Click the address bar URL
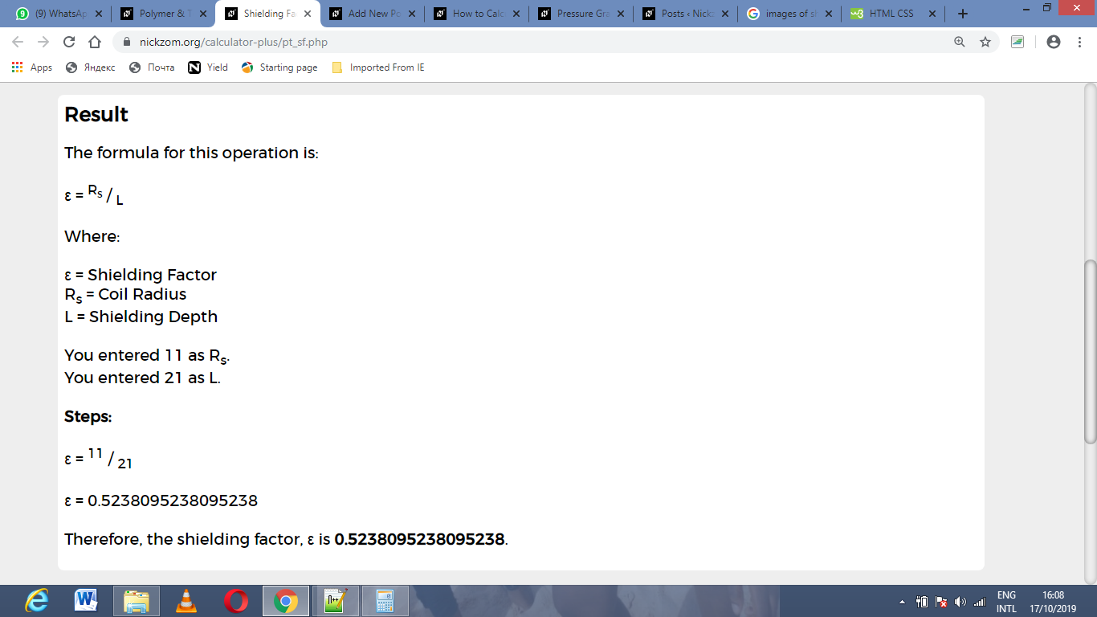This screenshot has width=1097, height=617. tap(233, 42)
